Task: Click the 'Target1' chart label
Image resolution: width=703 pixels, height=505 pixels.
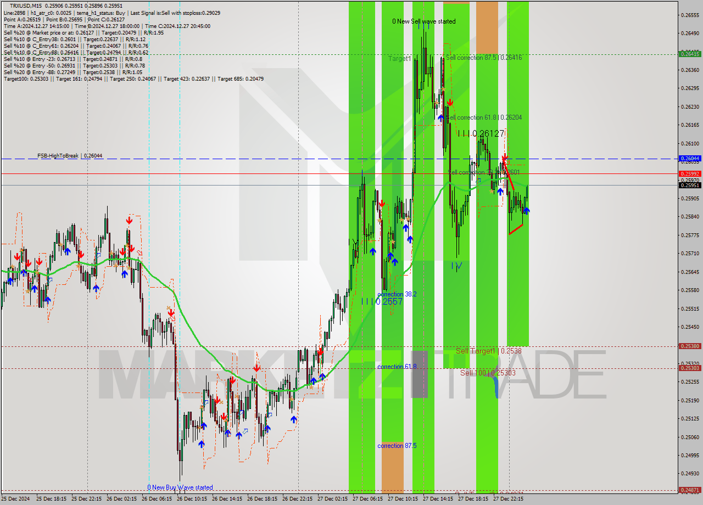Action: (399, 58)
